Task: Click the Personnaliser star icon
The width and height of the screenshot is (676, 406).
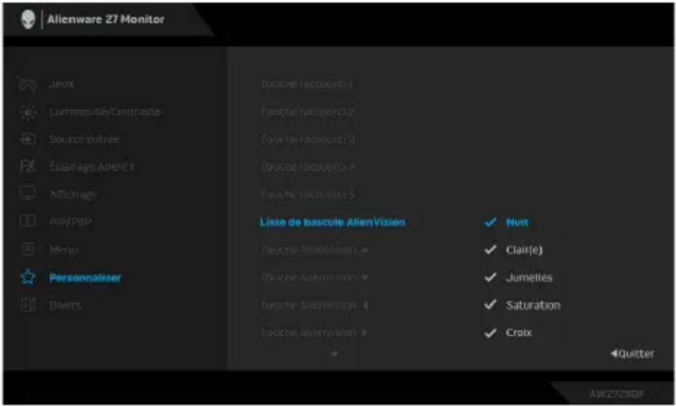Action: pyautogui.click(x=28, y=277)
